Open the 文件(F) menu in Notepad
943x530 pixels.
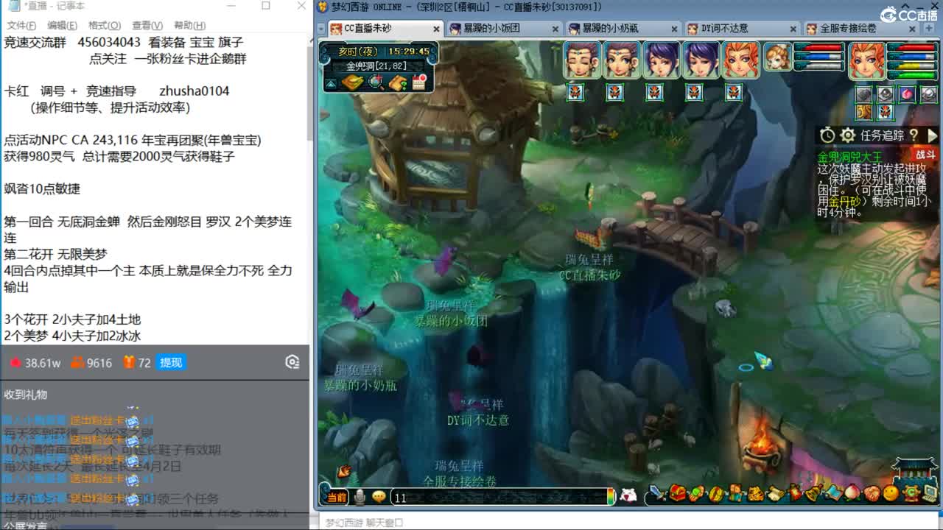21,25
